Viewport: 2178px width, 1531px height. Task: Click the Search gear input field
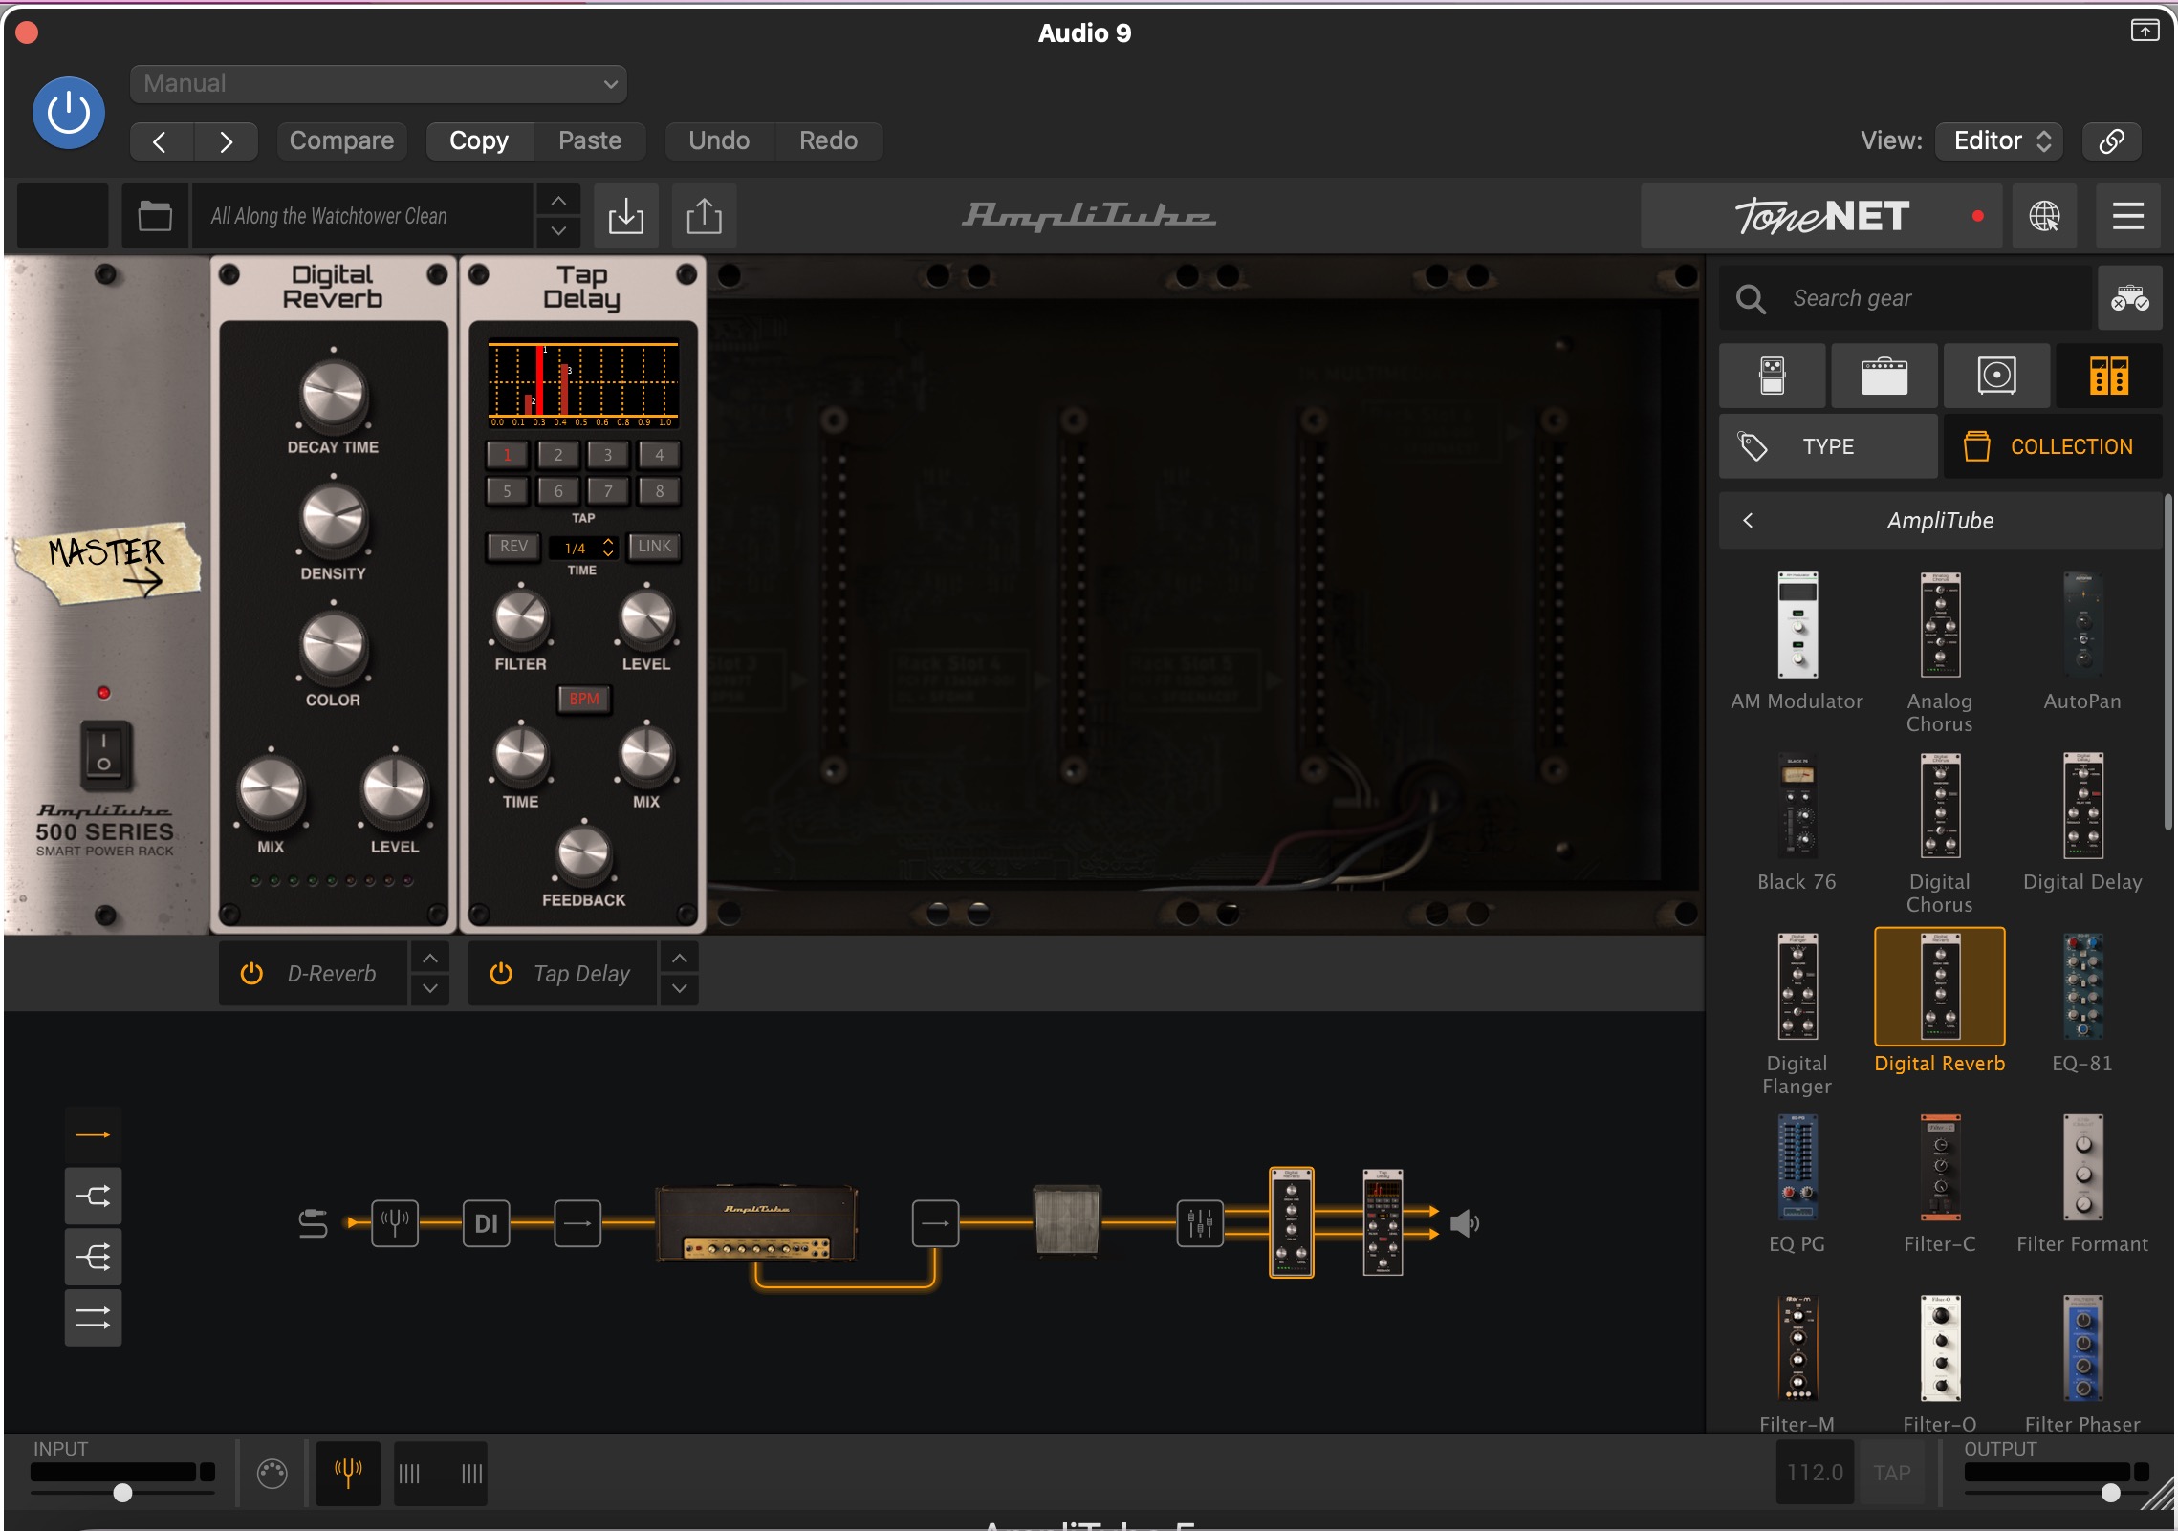pos(1905,298)
